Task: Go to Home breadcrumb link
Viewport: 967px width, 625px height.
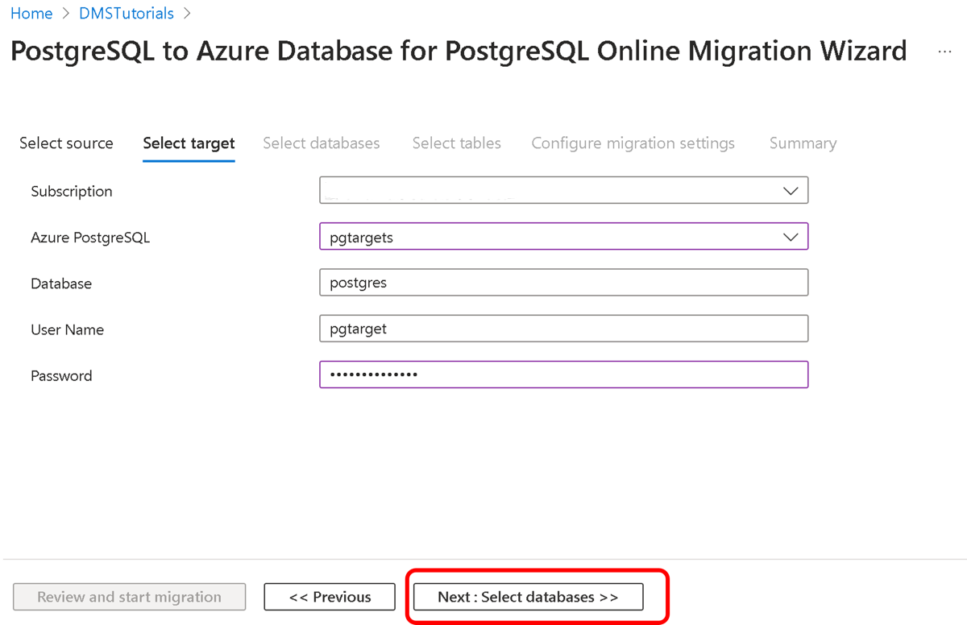Action: (x=31, y=14)
